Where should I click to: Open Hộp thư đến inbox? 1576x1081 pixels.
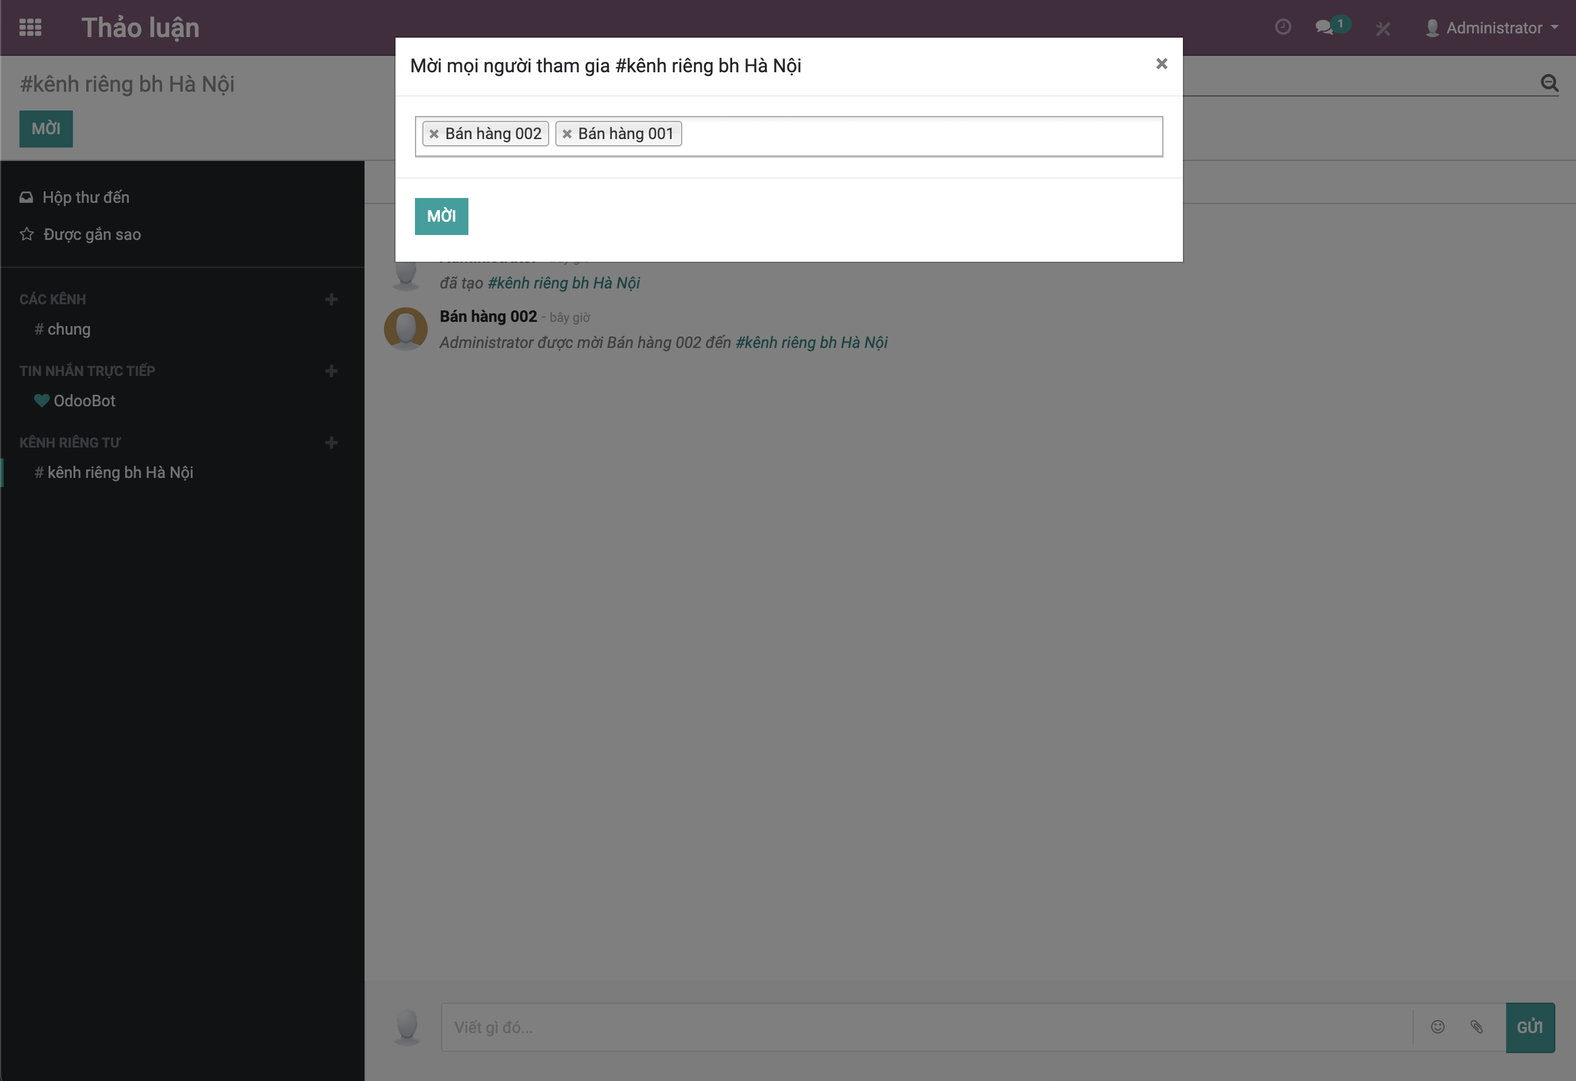86,197
